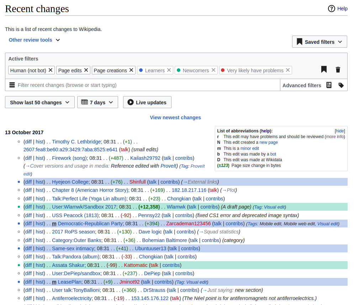Open the Hyejeon College article link

tap(70, 182)
